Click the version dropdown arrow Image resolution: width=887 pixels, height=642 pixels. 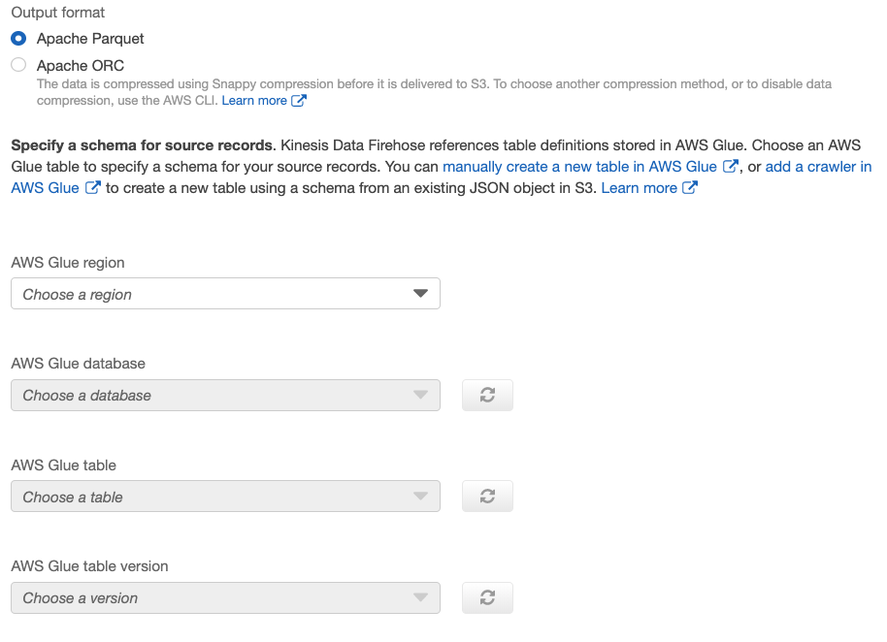coord(420,597)
